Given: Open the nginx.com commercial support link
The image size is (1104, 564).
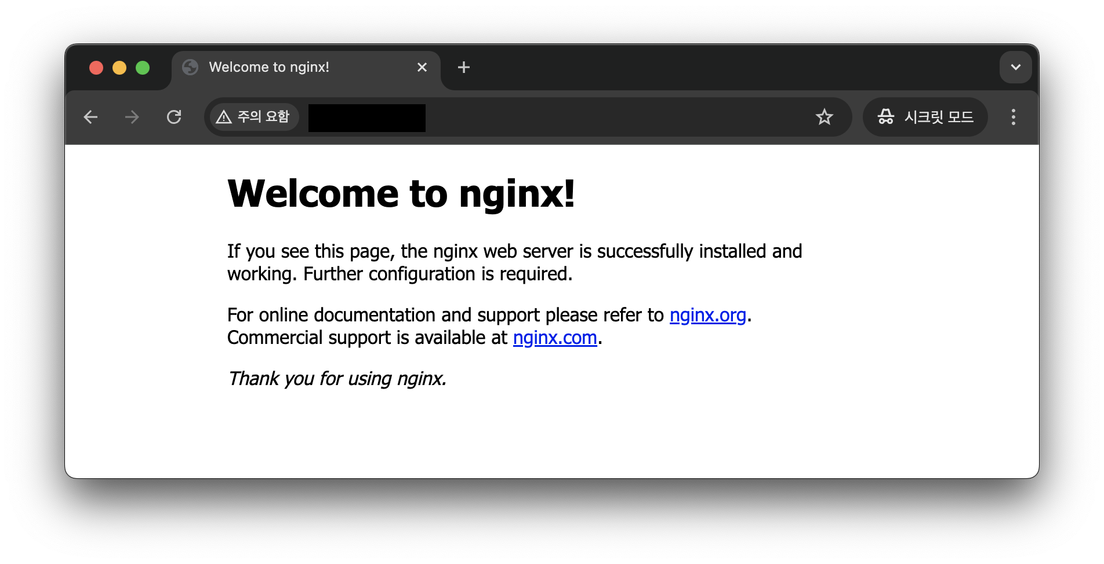Looking at the screenshot, I should (x=555, y=338).
